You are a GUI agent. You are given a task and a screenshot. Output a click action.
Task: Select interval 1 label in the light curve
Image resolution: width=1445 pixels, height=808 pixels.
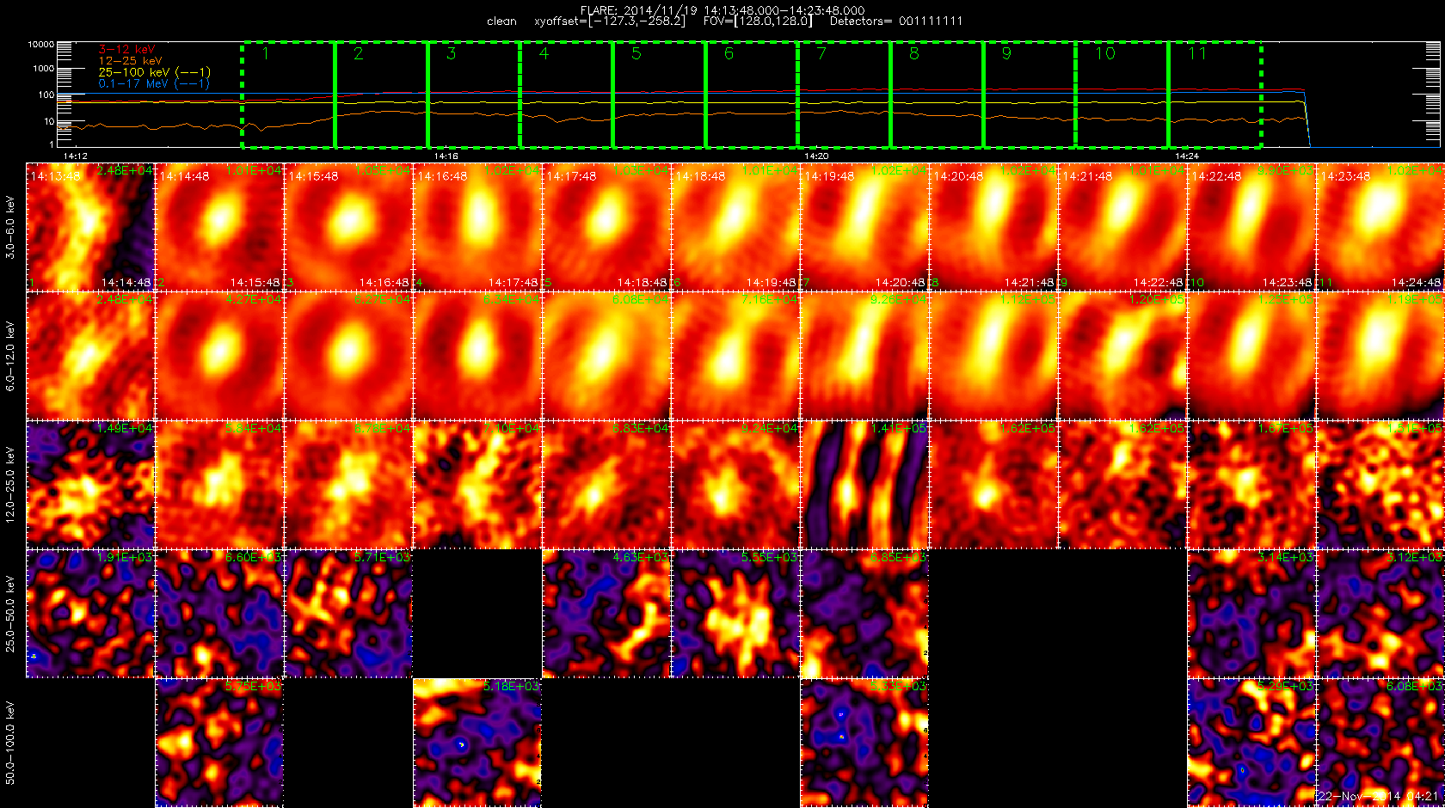coord(266,53)
